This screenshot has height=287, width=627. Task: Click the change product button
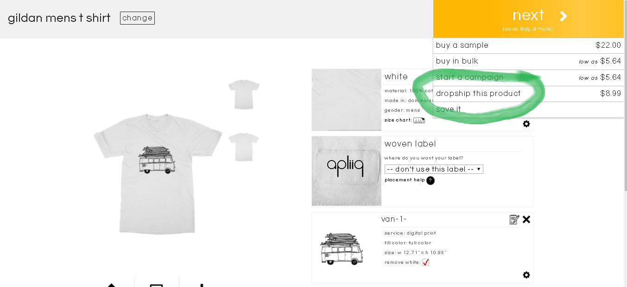[x=137, y=18]
